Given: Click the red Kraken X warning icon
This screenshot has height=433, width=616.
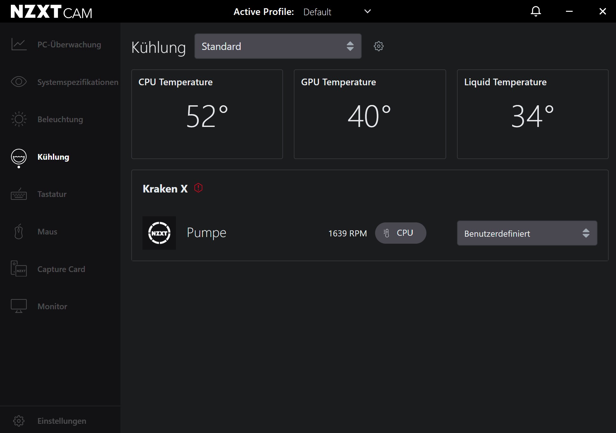Looking at the screenshot, I should [x=198, y=188].
